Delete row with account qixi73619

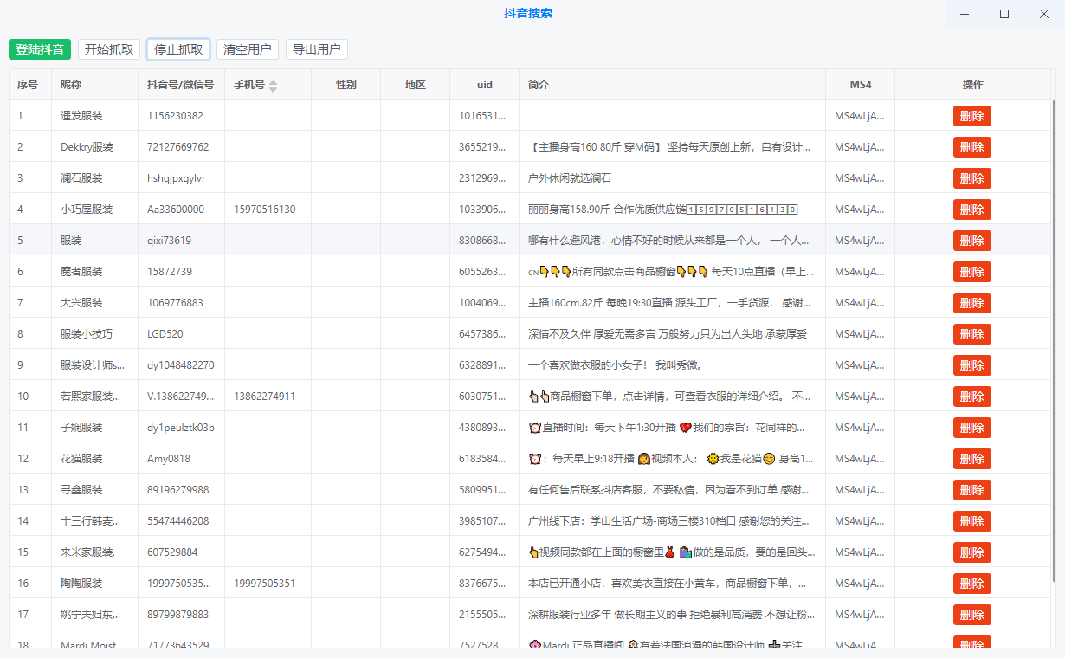click(x=972, y=241)
